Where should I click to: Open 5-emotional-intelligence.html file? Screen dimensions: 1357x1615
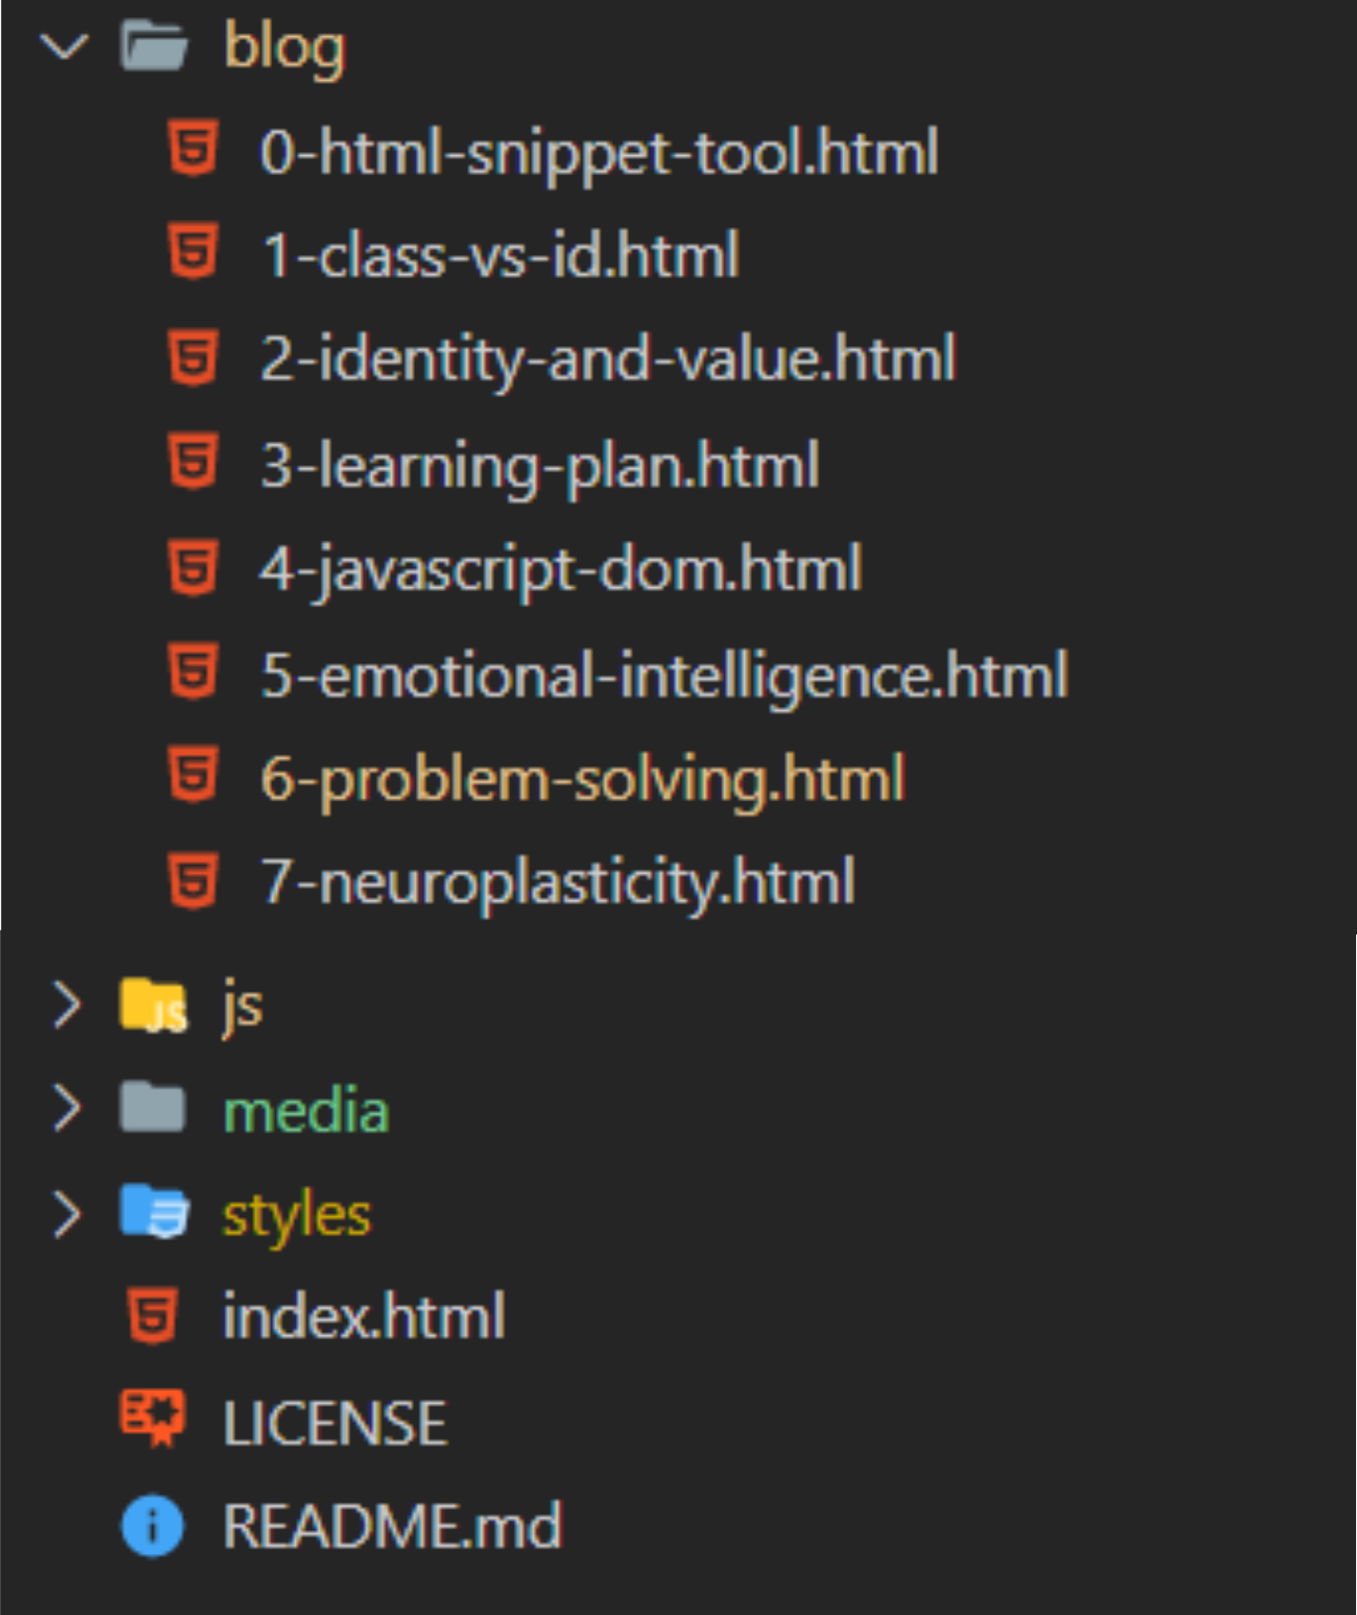tap(664, 678)
